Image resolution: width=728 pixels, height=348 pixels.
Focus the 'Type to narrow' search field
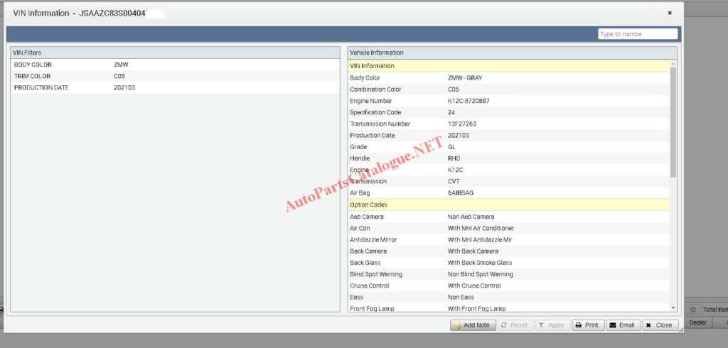click(x=638, y=34)
